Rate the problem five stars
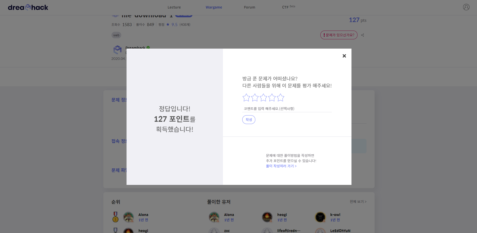Image resolution: width=477 pixels, height=233 pixels. point(280,97)
